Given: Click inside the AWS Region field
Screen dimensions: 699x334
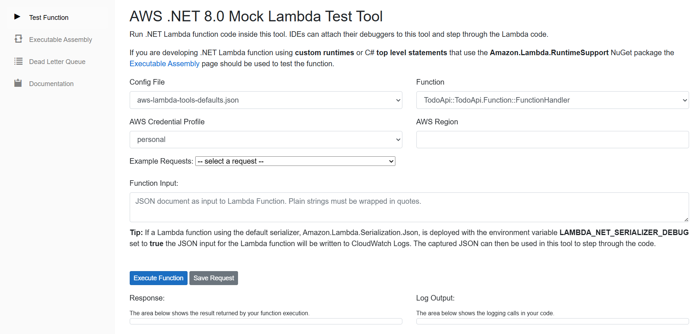Looking at the screenshot, I should tap(552, 139).
